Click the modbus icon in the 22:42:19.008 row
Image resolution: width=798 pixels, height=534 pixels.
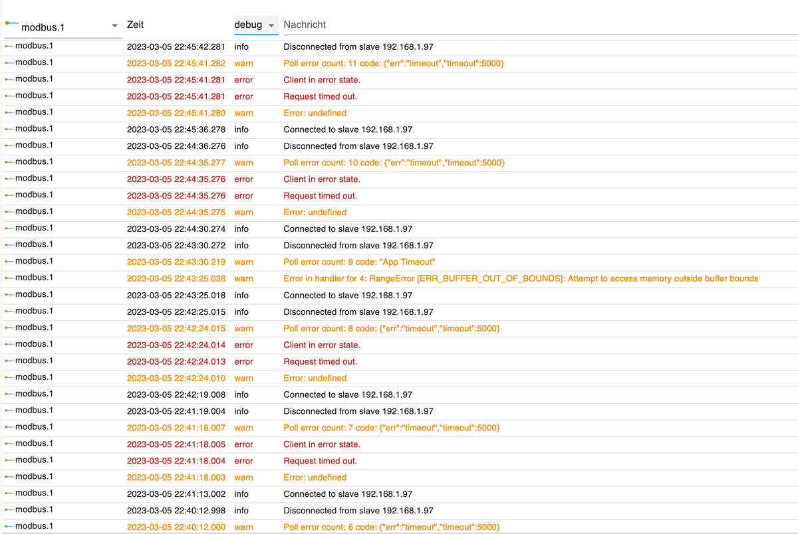pyautogui.click(x=9, y=395)
